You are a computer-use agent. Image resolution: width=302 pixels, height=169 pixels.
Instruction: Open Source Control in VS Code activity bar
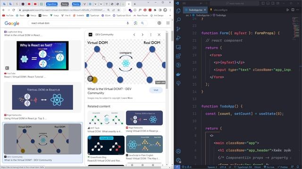coord(178,29)
